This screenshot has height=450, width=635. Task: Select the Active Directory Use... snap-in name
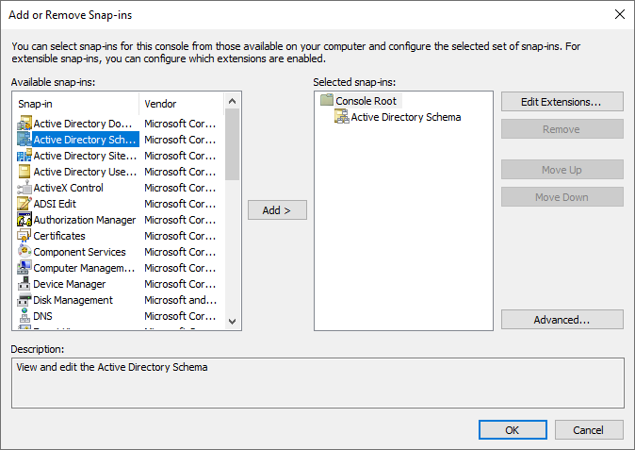point(85,172)
